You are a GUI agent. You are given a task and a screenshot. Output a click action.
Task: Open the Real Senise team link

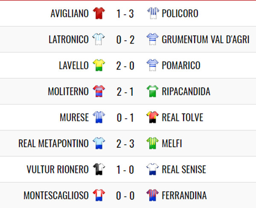(x=184, y=169)
